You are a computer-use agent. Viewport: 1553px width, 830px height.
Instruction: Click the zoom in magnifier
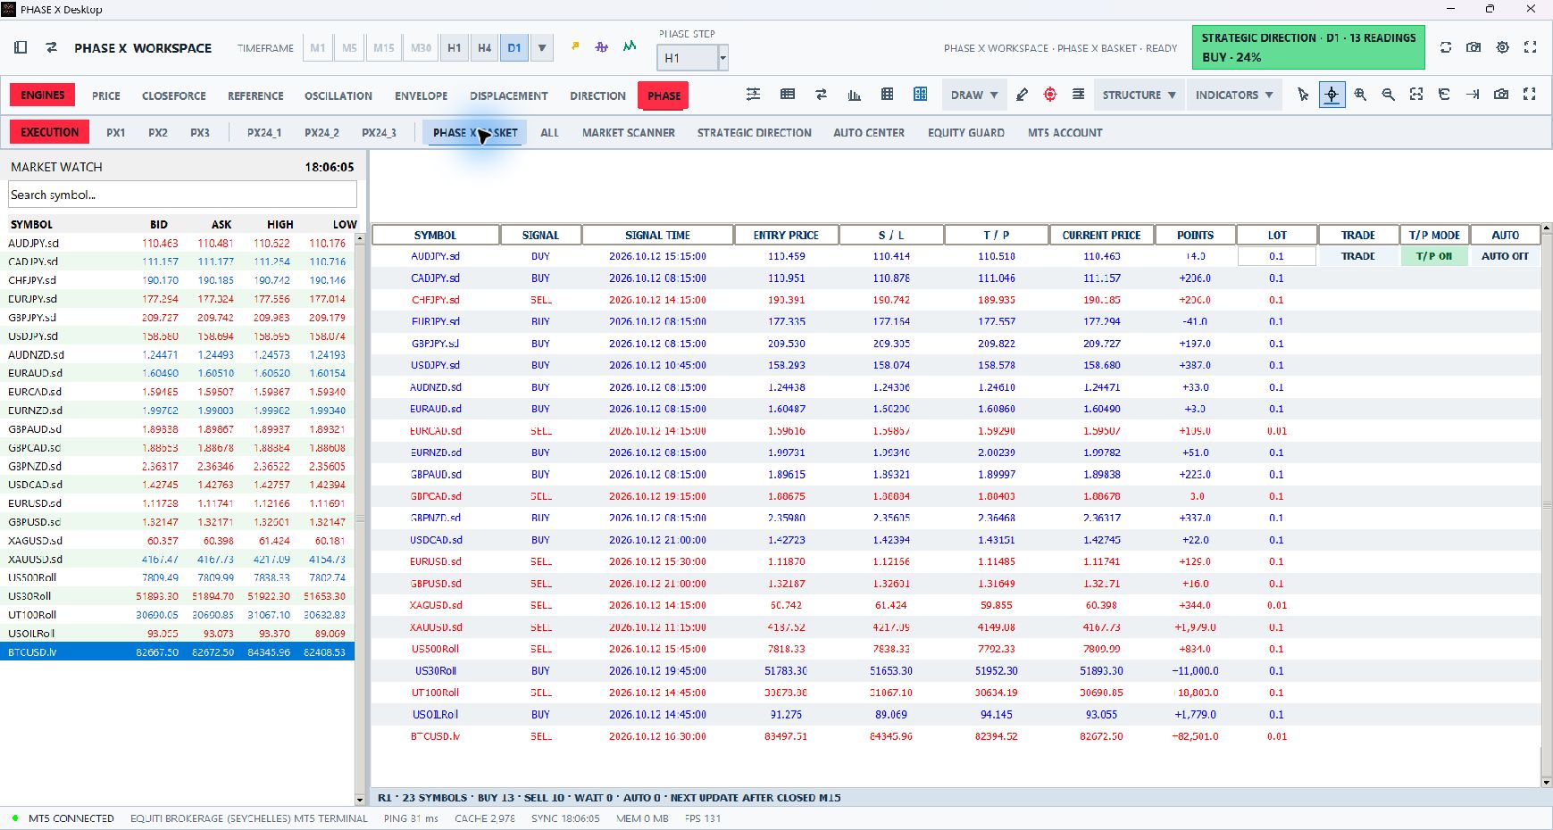point(1360,95)
